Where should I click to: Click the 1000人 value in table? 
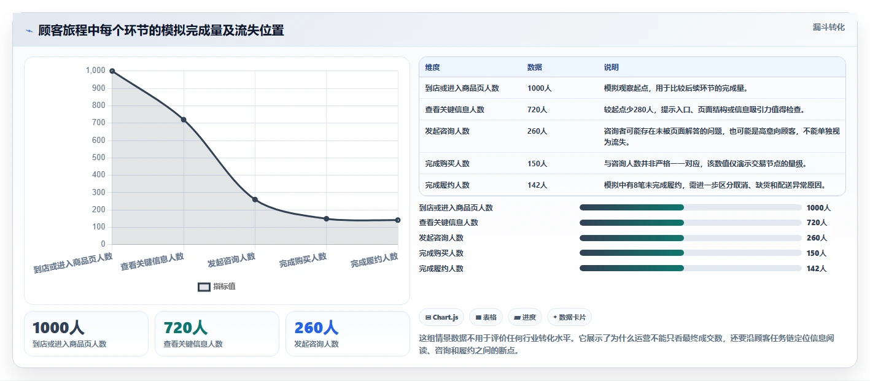pyautogui.click(x=539, y=88)
